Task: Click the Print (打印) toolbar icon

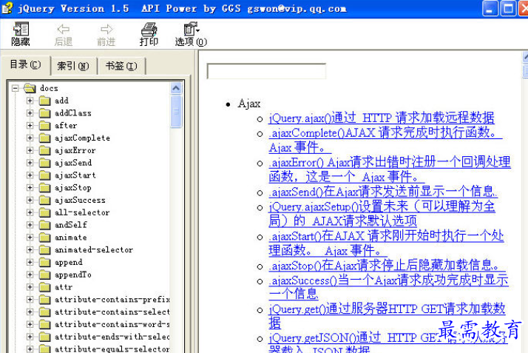Action: click(x=149, y=30)
